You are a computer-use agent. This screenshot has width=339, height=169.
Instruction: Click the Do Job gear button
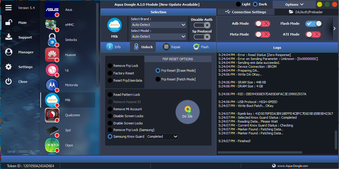(187, 112)
